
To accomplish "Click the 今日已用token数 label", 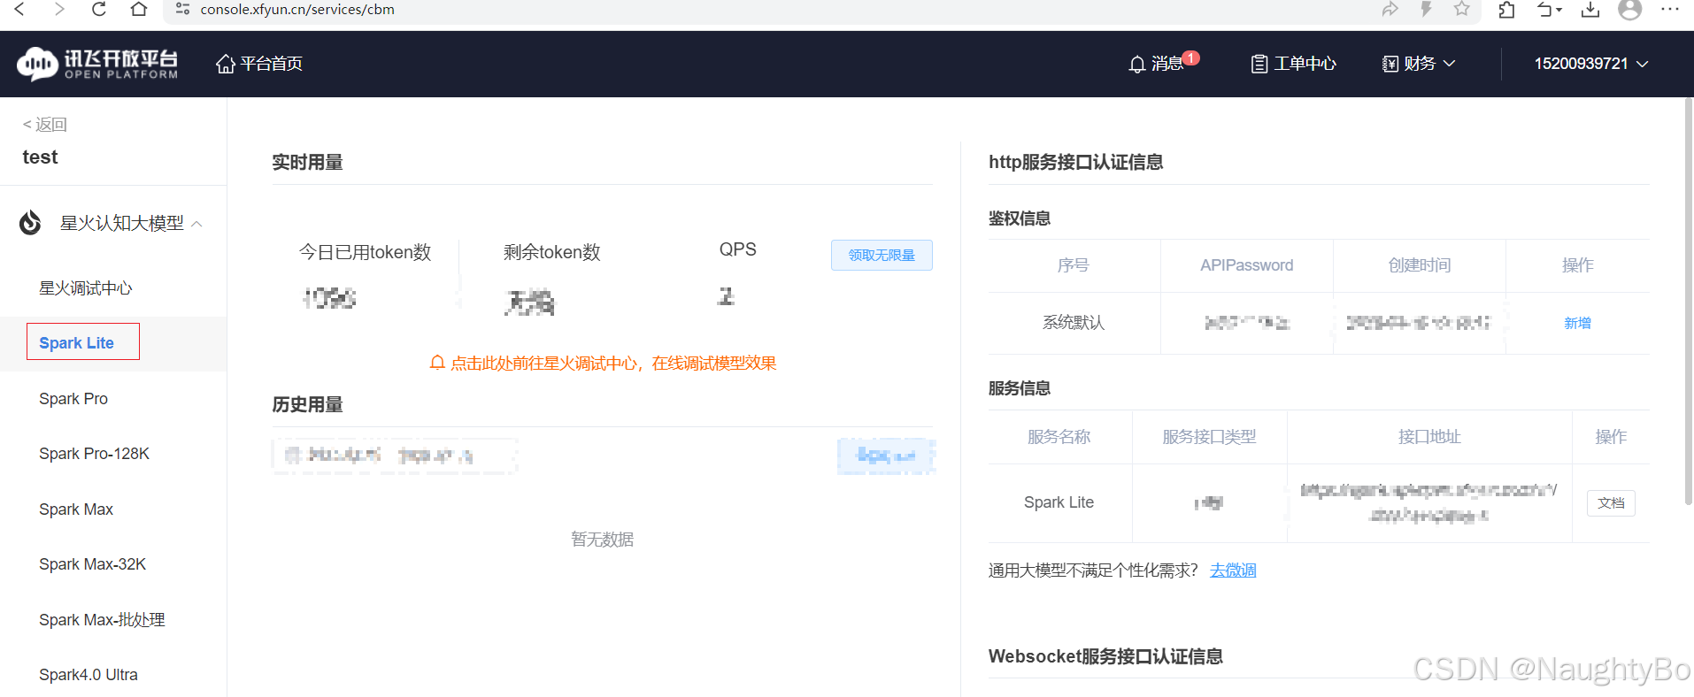I will coord(366,252).
